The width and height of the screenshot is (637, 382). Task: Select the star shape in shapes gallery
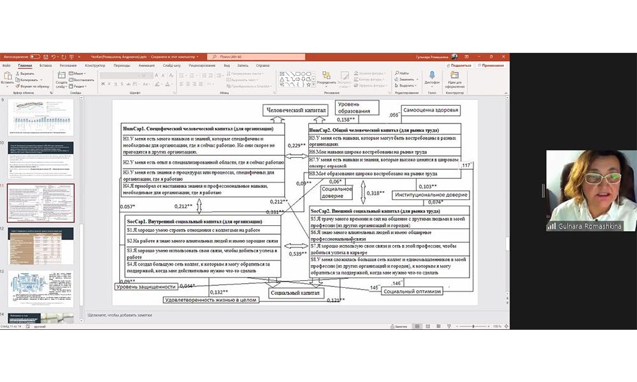308,85
